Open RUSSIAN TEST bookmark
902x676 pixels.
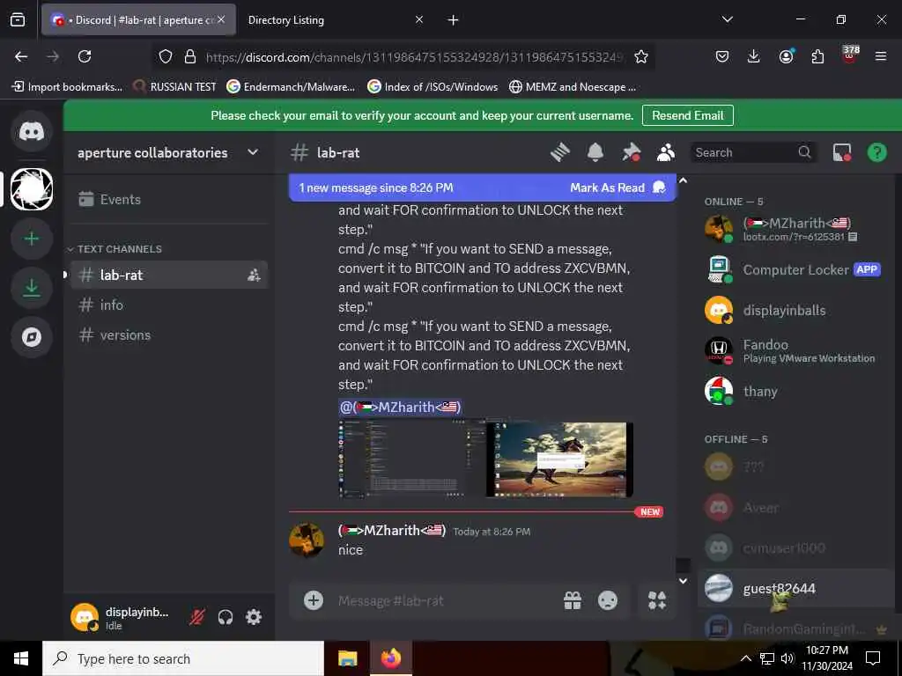pos(175,87)
